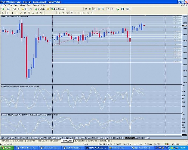Screen dimensions: 188x150
Task: Open the Profiles toolbar icon
Action: pyautogui.click(x=8, y=9)
